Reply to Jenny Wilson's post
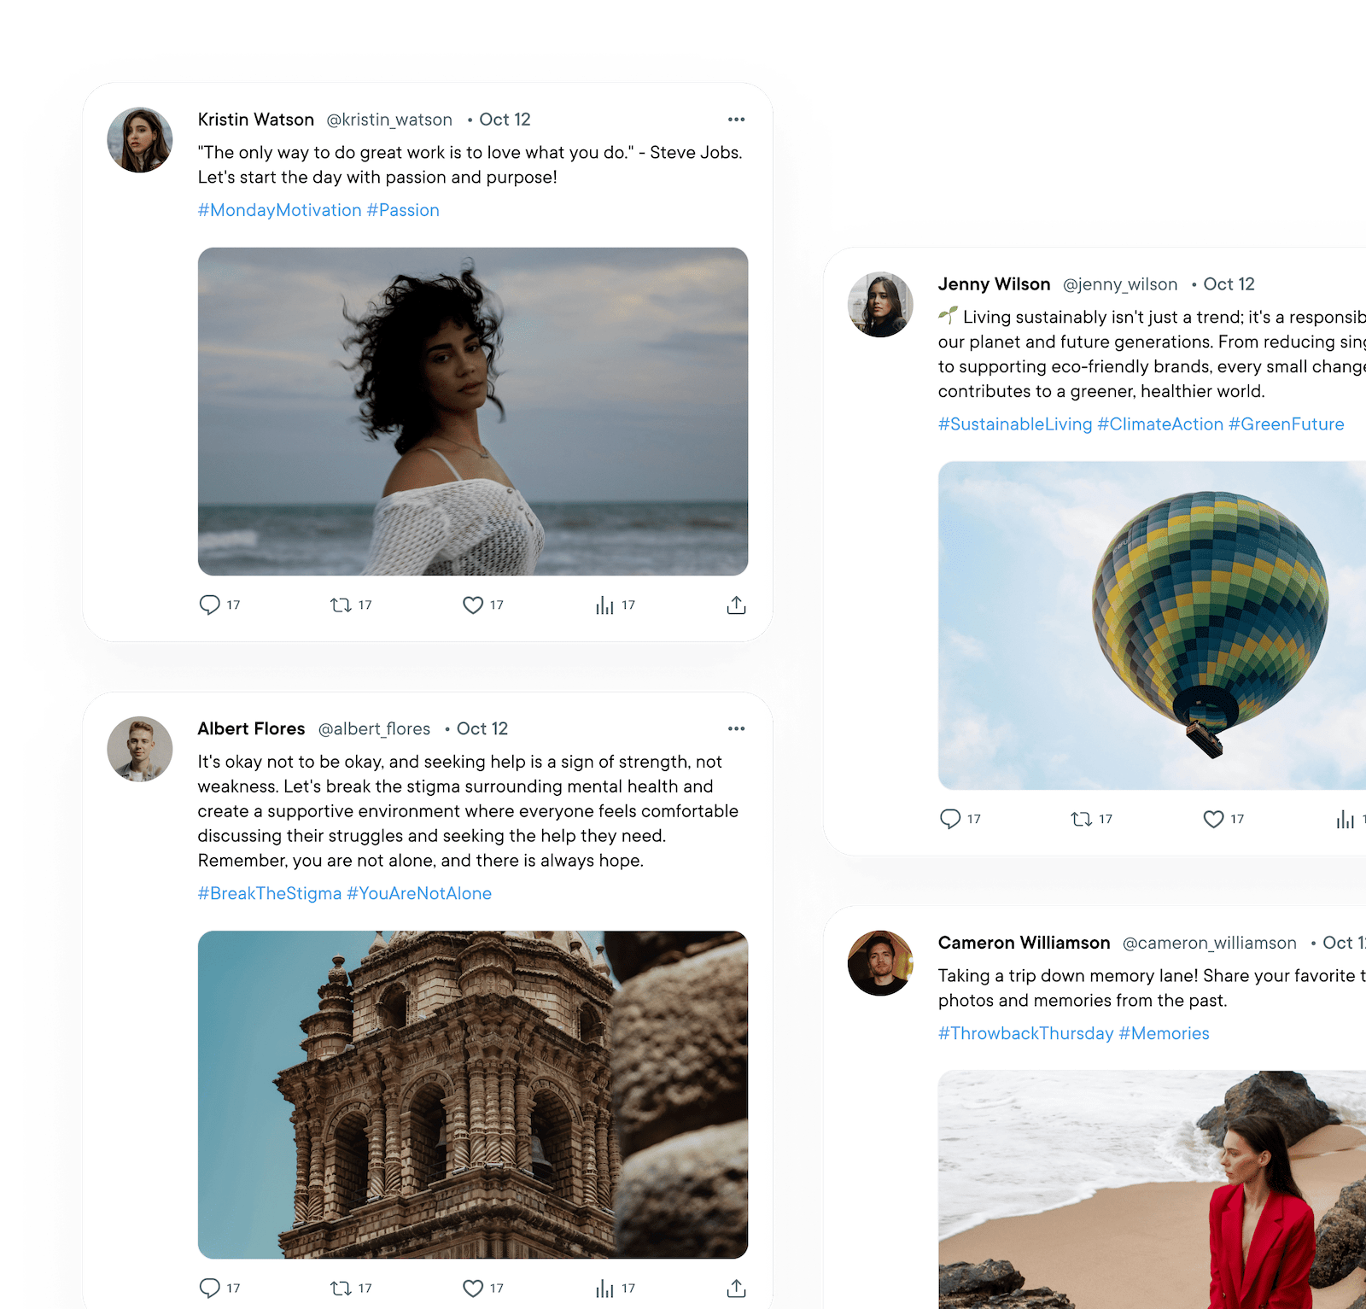 [x=950, y=819]
